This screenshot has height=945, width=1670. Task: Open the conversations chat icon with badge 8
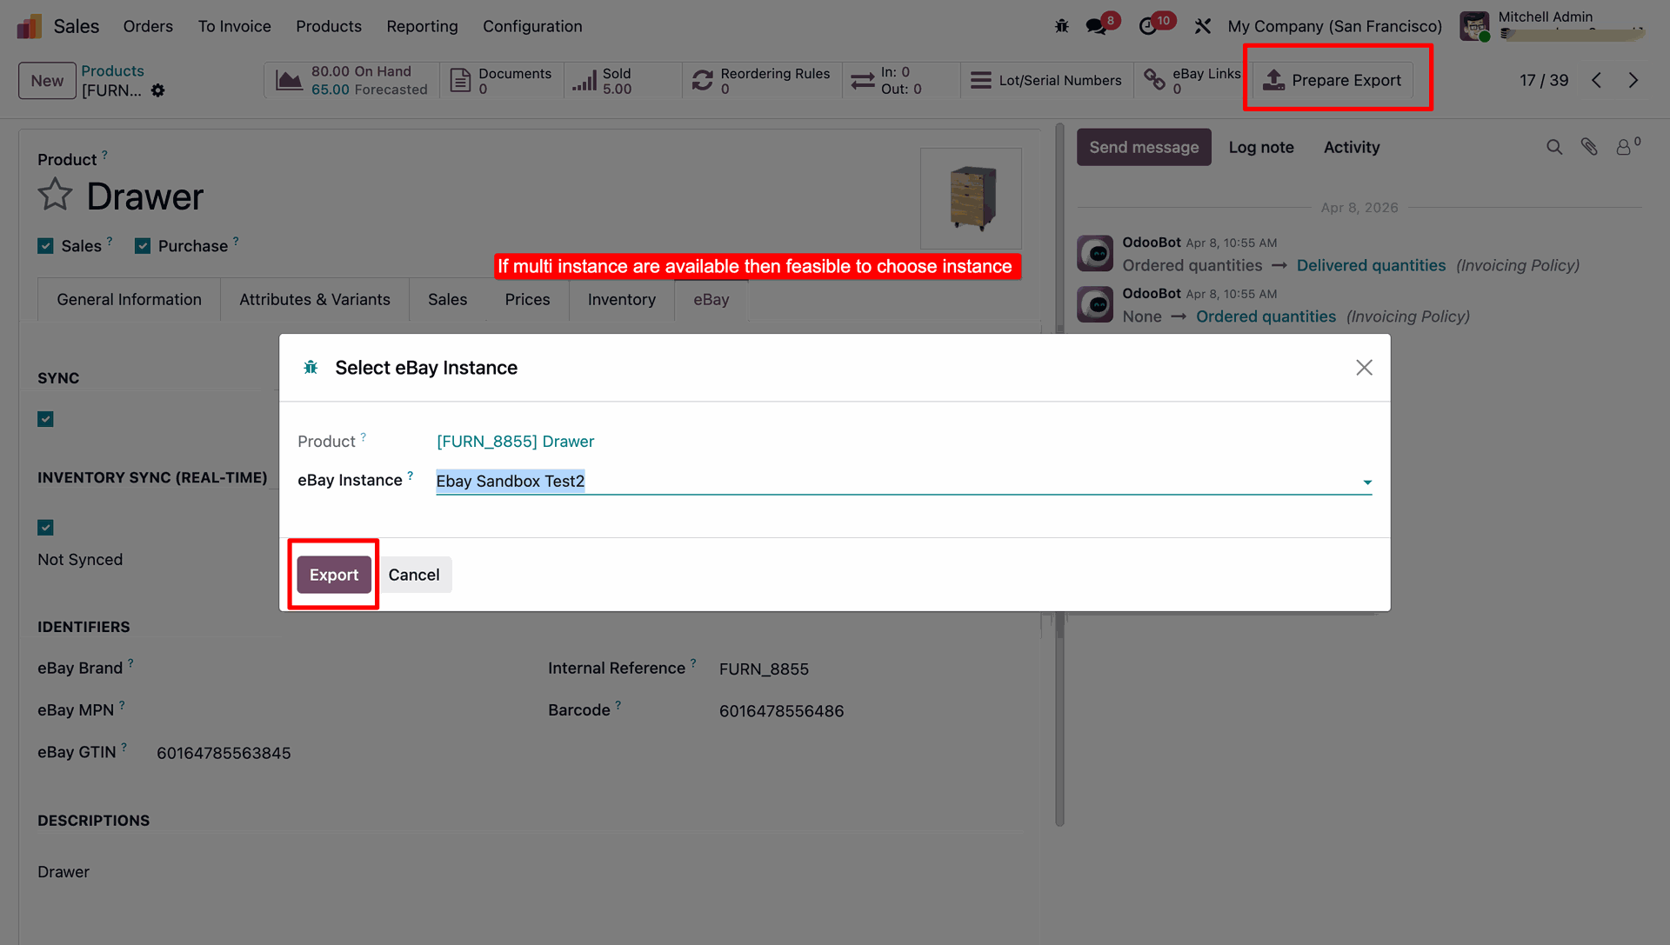pos(1097,26)
